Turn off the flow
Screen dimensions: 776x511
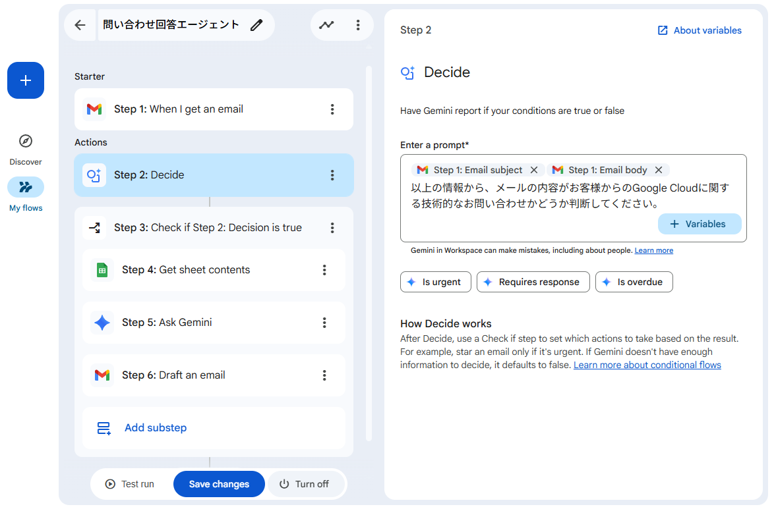307,483
